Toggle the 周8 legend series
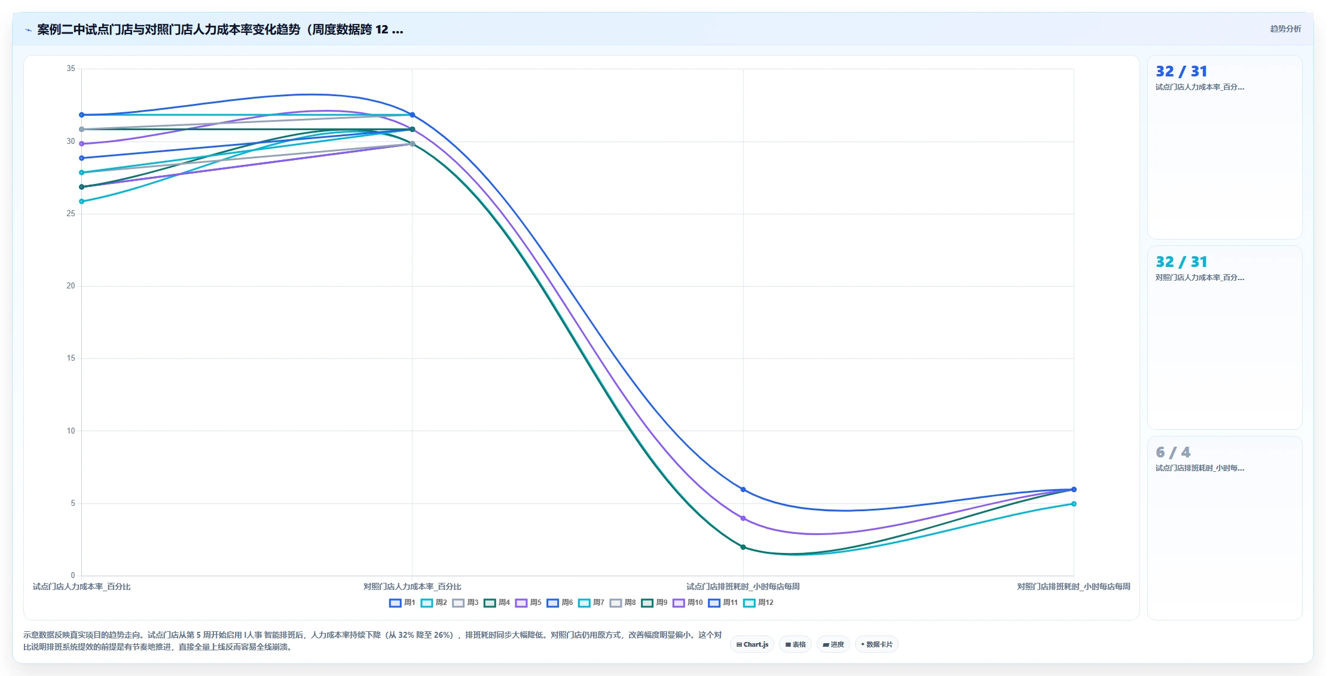This screenshot has width=1326, height=676. (x=623, y=603)
